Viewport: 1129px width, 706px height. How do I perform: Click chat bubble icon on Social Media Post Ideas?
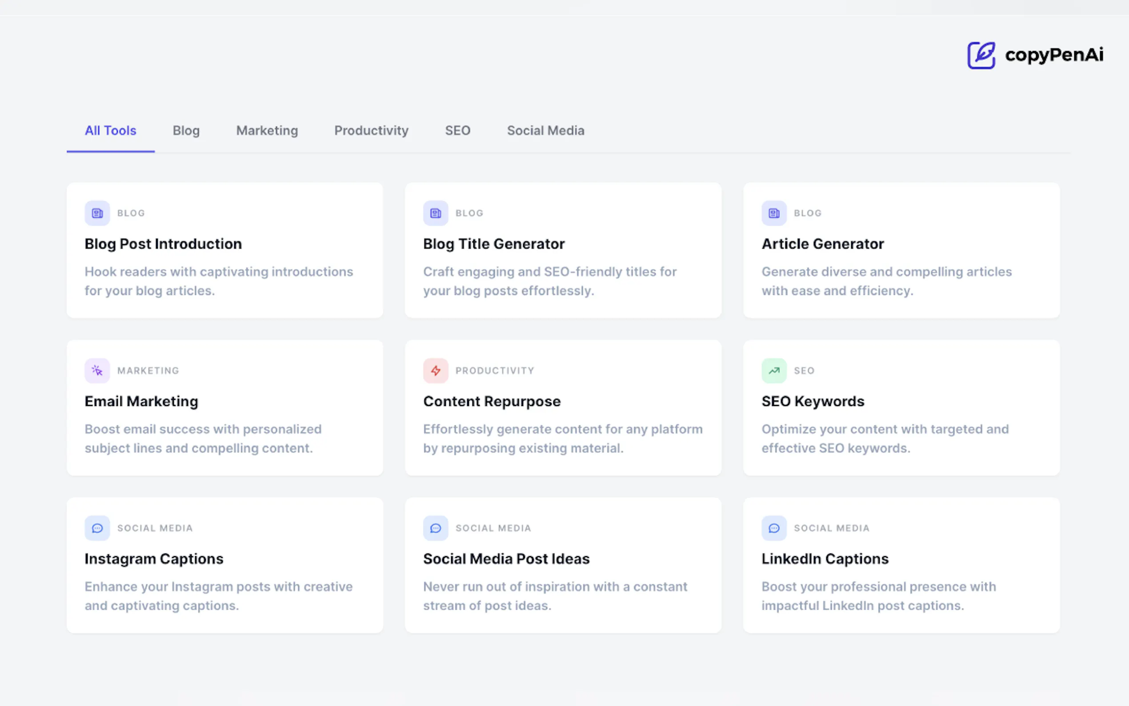436,528
